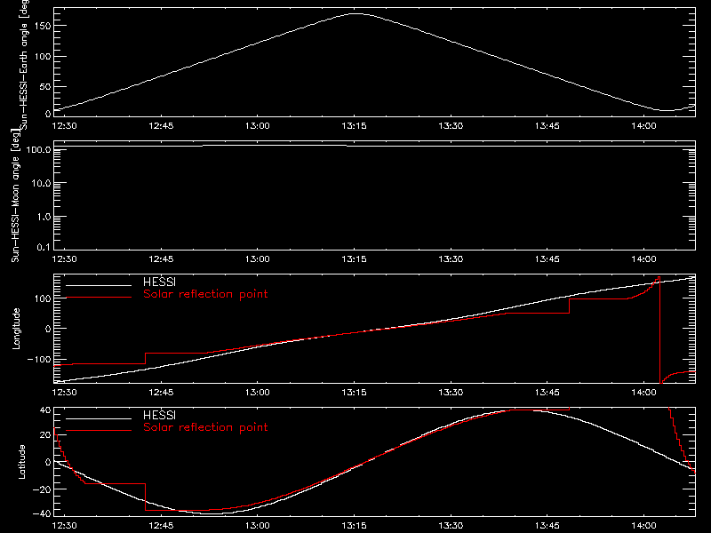The image size is (711, 533).
Task: Select 'Solar reflection point' legend in Latitude plot
Action: point(205,427)
